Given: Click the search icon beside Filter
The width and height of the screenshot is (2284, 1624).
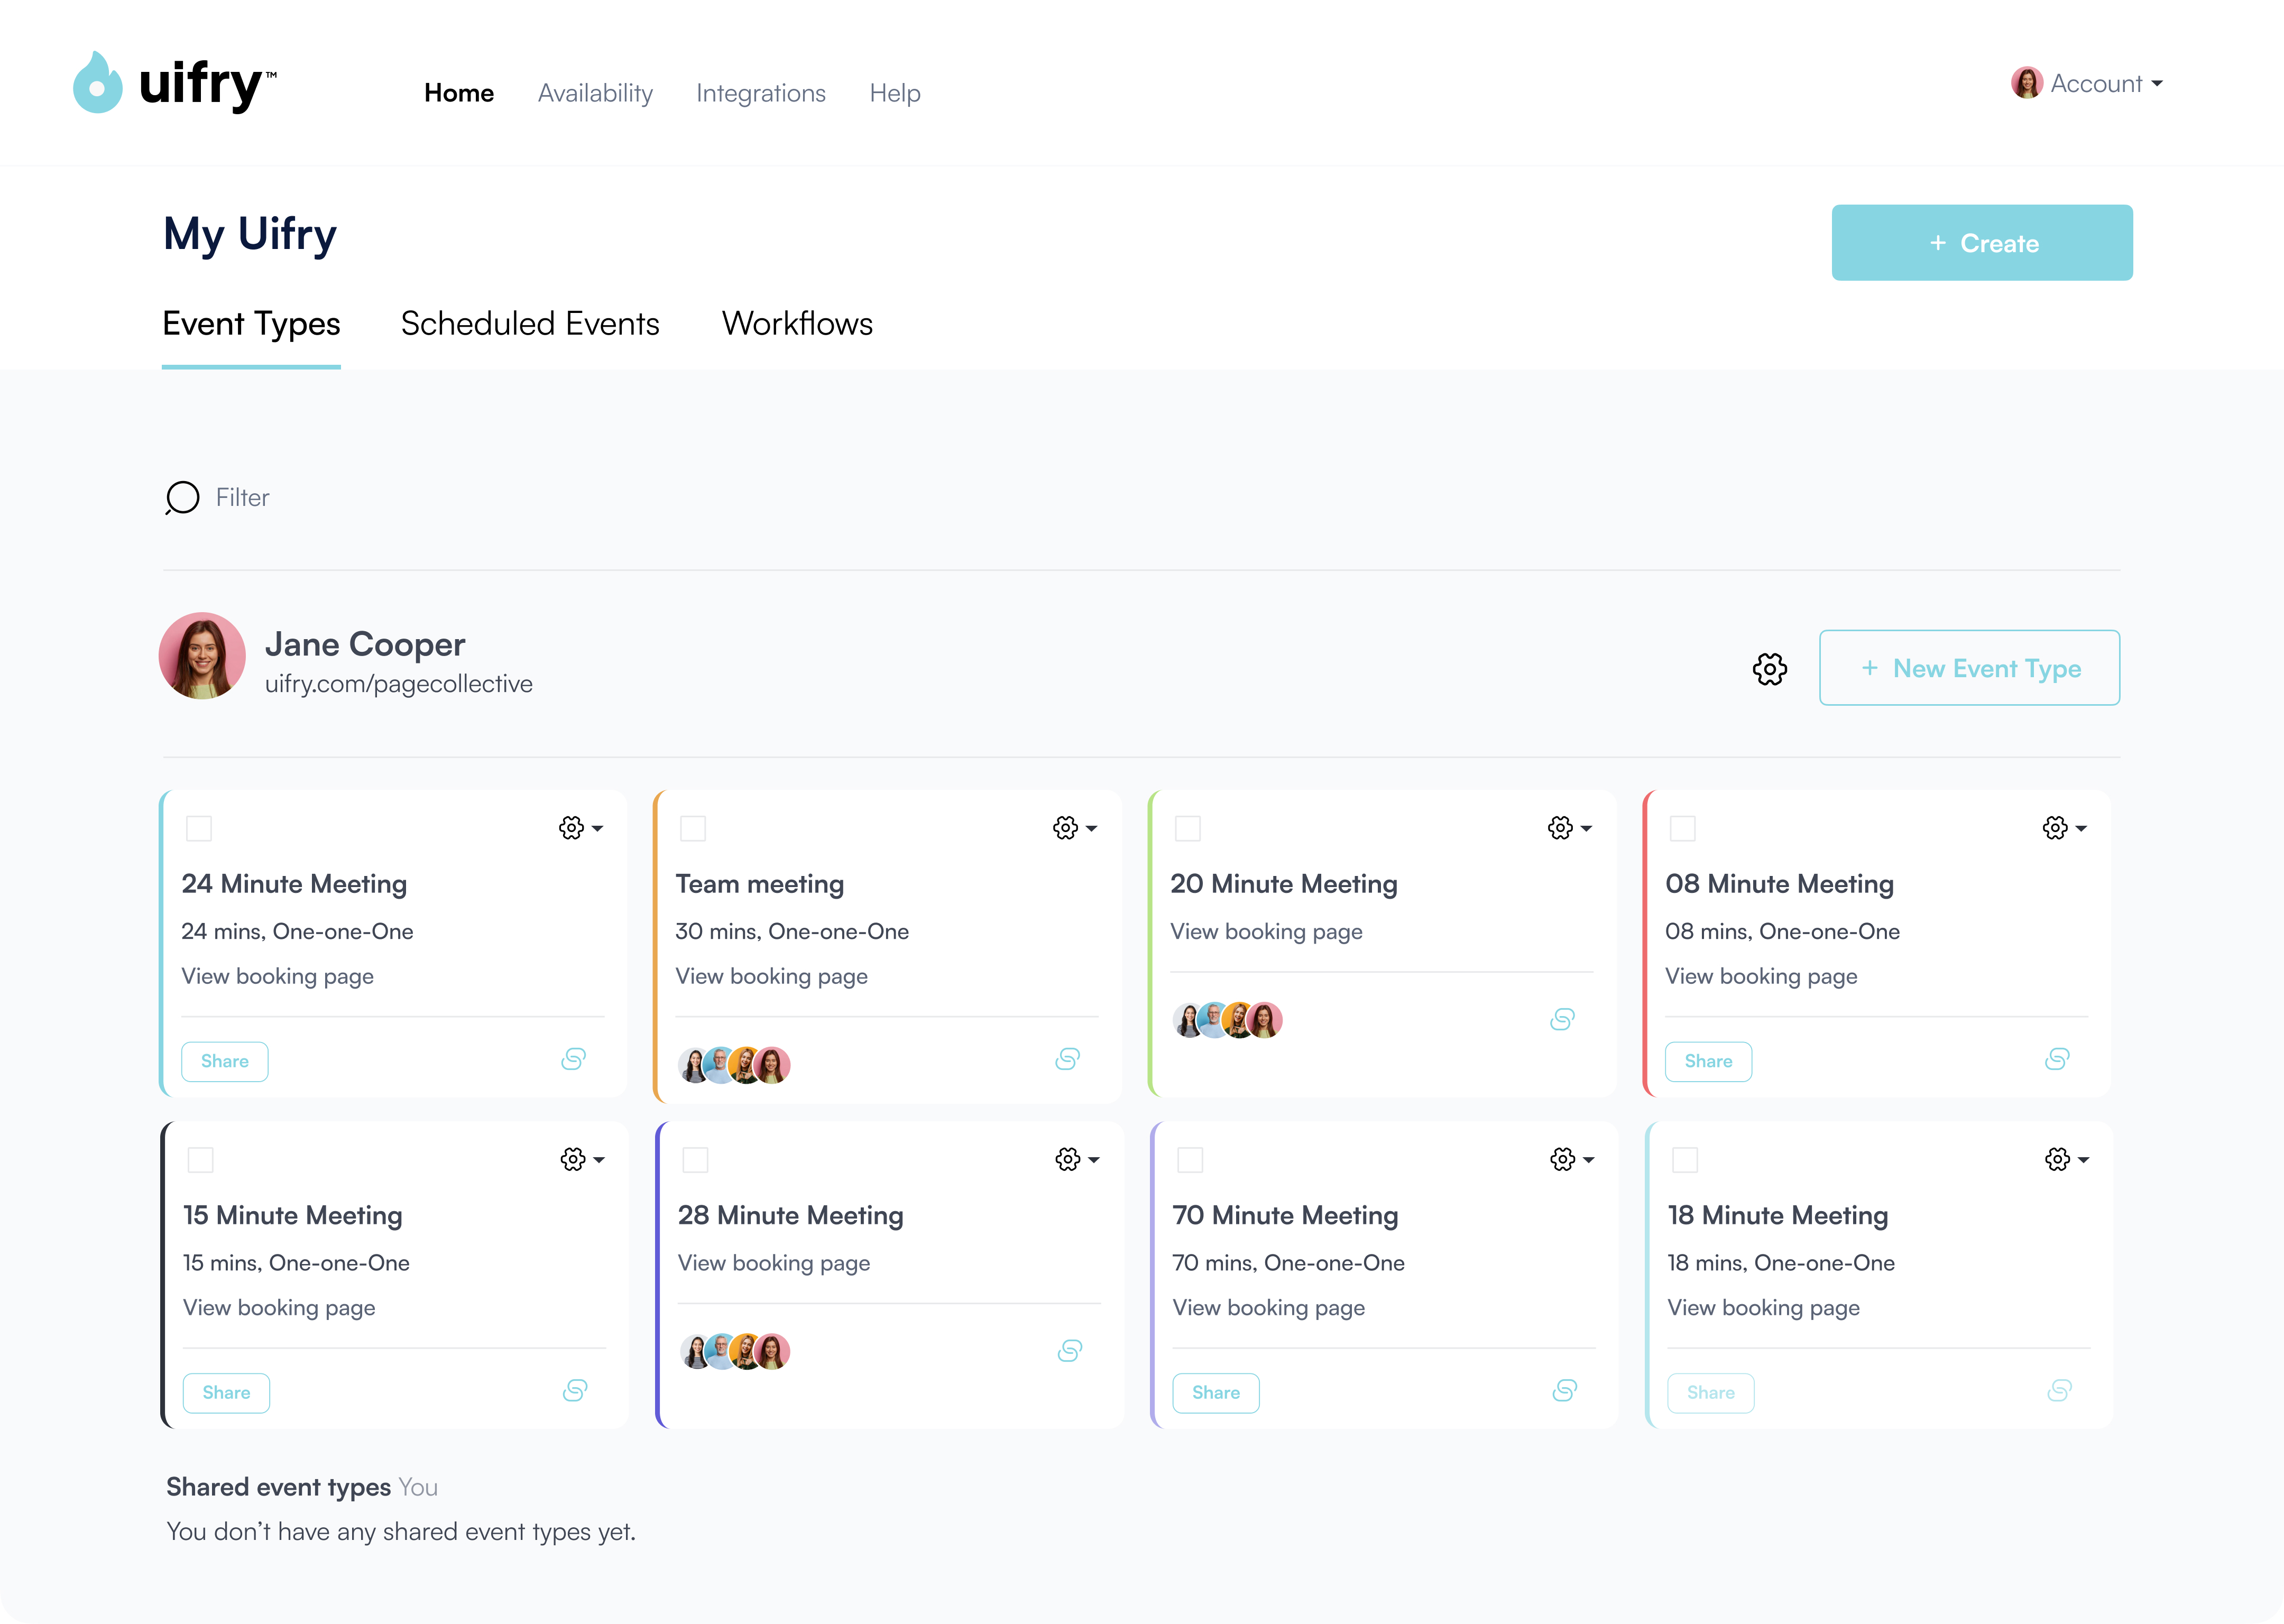Looking at the screenshot, I should pos(182,498).
